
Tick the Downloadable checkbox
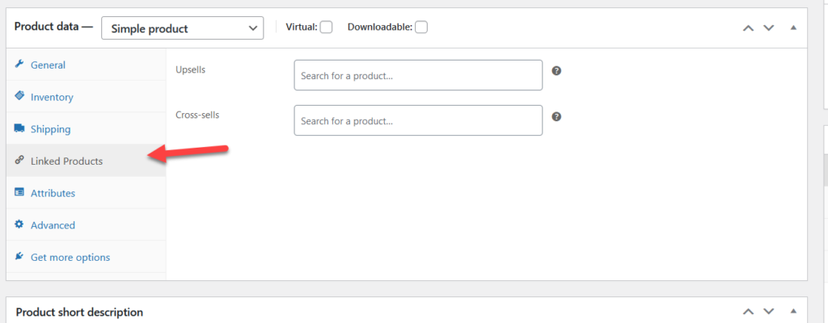pos(421,27)
